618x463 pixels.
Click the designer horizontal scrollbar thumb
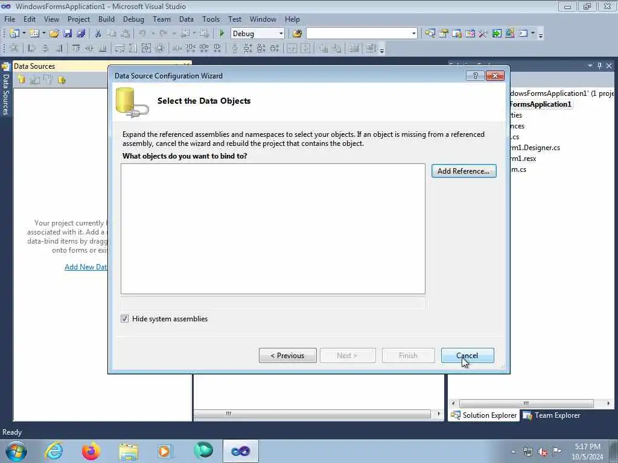(x=311, y=414)
